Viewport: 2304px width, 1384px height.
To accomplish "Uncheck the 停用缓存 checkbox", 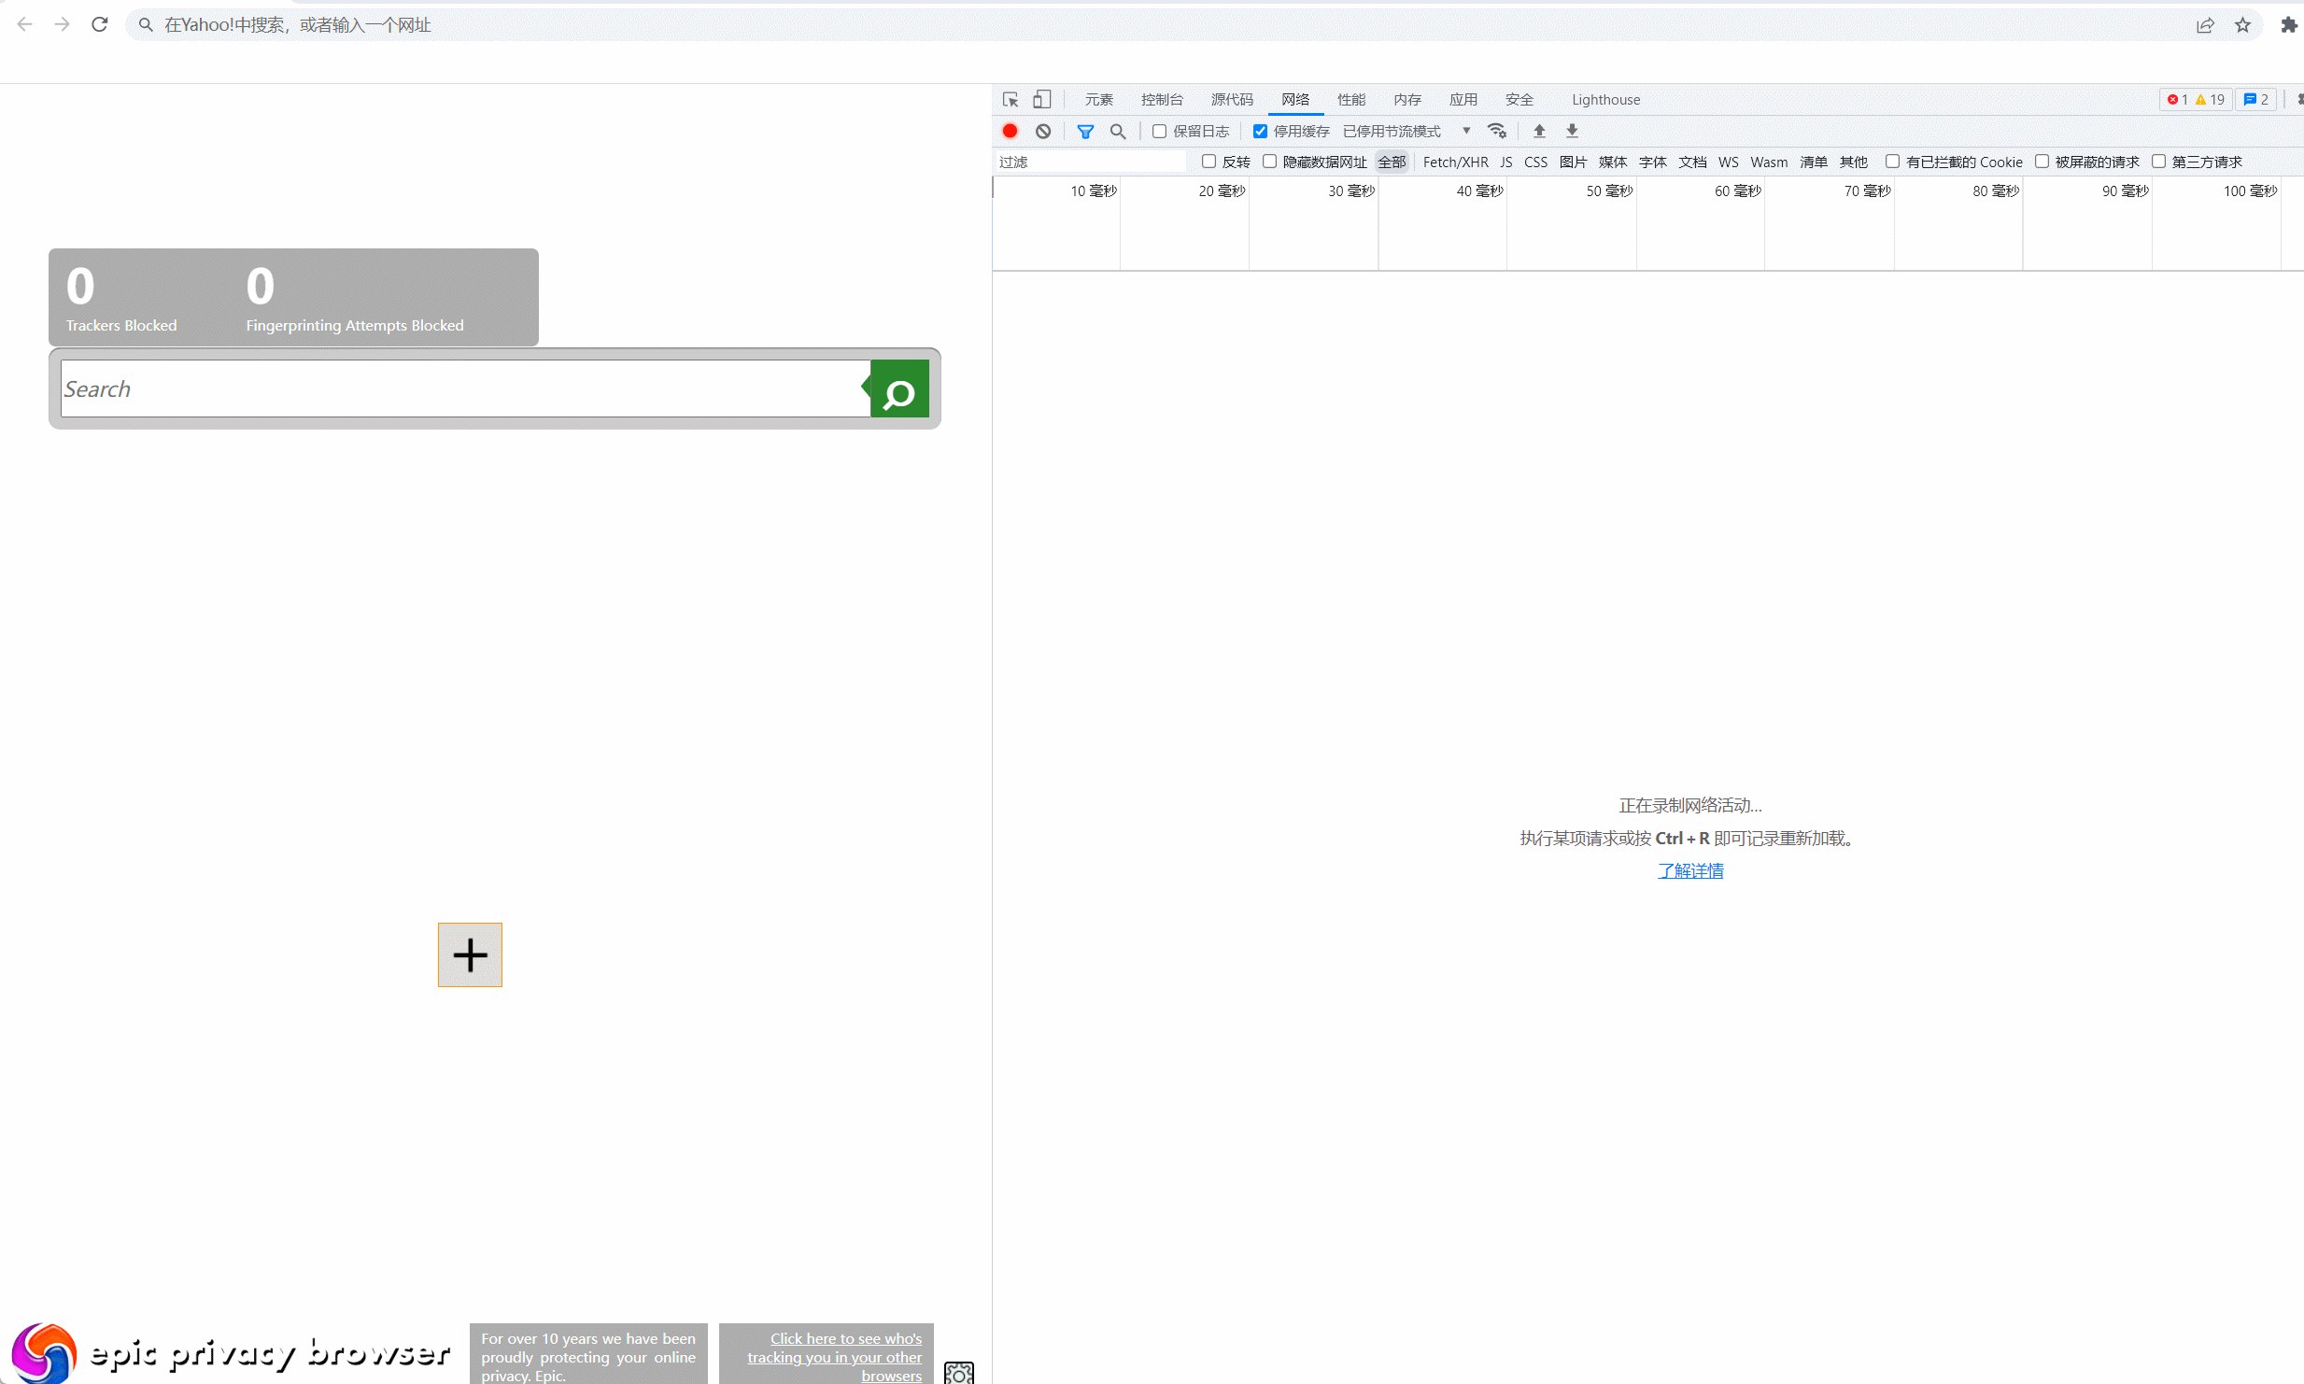I will point(1260,131).
